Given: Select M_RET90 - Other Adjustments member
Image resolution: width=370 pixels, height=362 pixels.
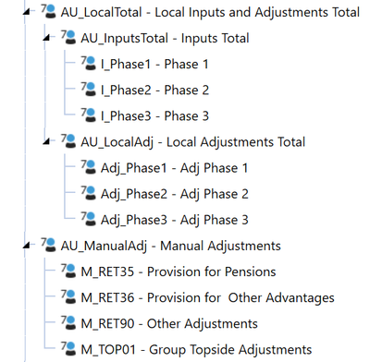Looking at the screenshot, I should click(169, 323).
